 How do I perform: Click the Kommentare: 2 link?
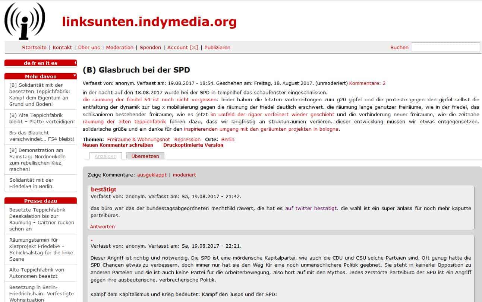click(367, 83)
